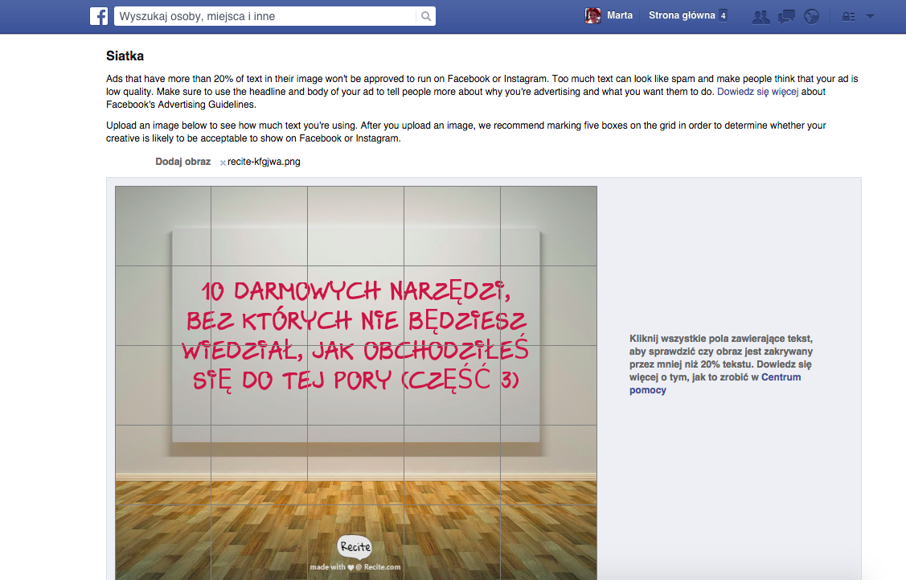This screenshot has width=906, height=580.
Task: Open Strona główna in the top bar
Action: tap(681, 15)
